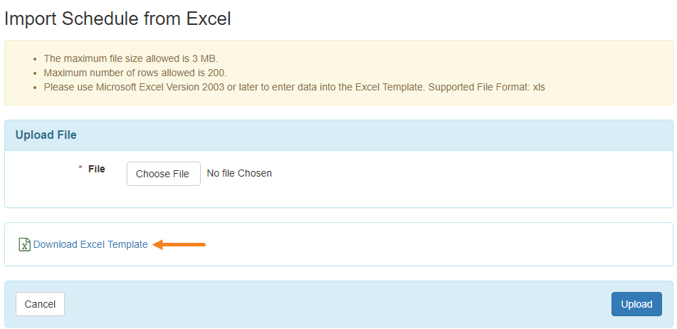
Task: Click the orange arrow pointing at template link
Action: point(179,244)
